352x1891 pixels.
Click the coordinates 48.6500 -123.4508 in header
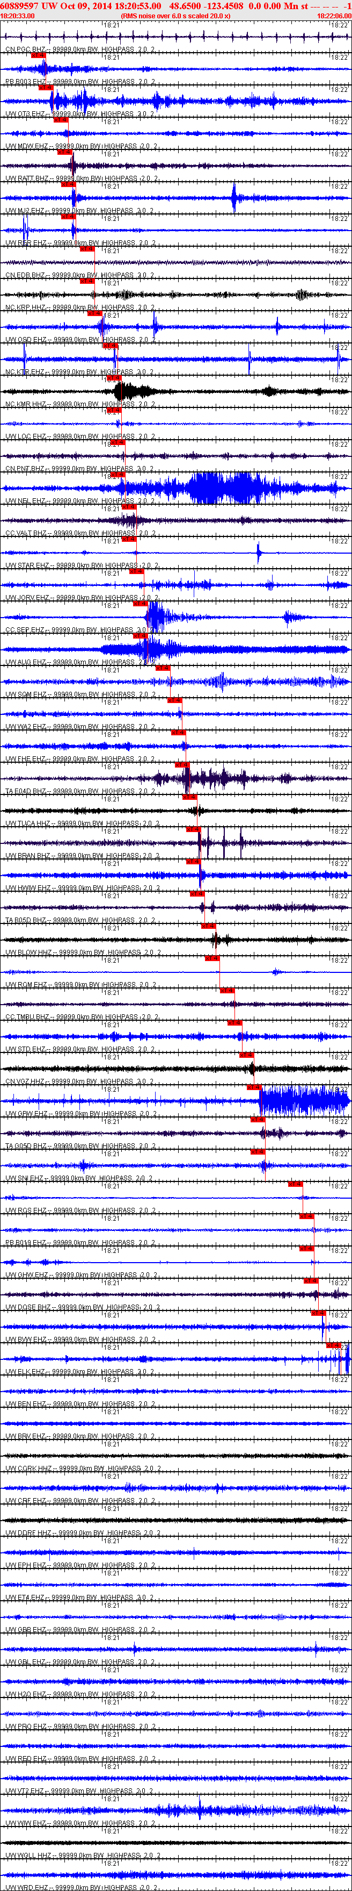[x=206, y=5]
